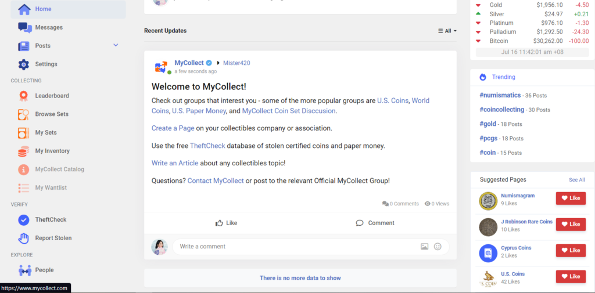Click the Report Stolen hand icon
The height and width of the screenshot is (293, 595).
23,238
